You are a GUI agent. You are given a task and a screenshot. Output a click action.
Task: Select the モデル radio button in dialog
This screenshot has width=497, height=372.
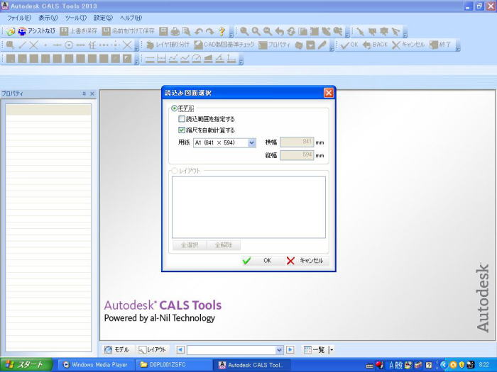click(175, 108)
